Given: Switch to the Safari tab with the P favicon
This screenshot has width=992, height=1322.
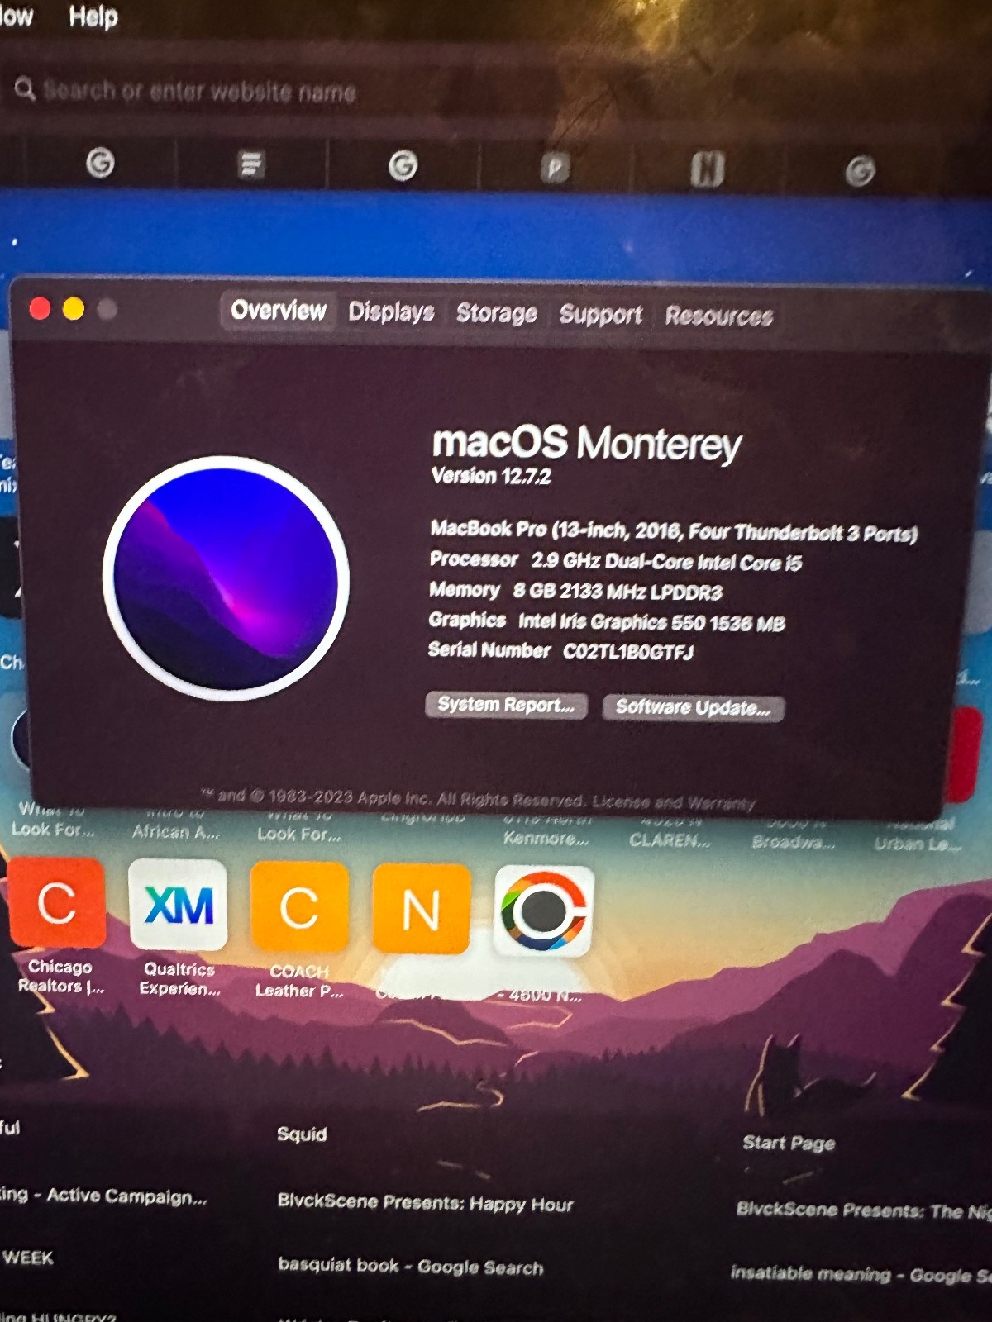Looking at the screenshot, I should pos(555,168).
